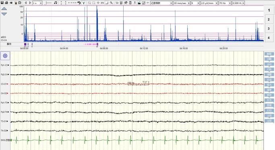Open the 30 mm/sec paper speed dropdown
275x150 pixels.
pos(182,3)
